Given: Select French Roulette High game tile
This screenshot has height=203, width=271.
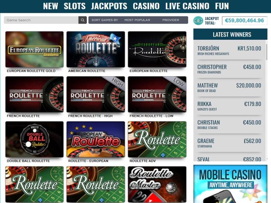Looking at the screenshot, I should [x=96, y=94].
